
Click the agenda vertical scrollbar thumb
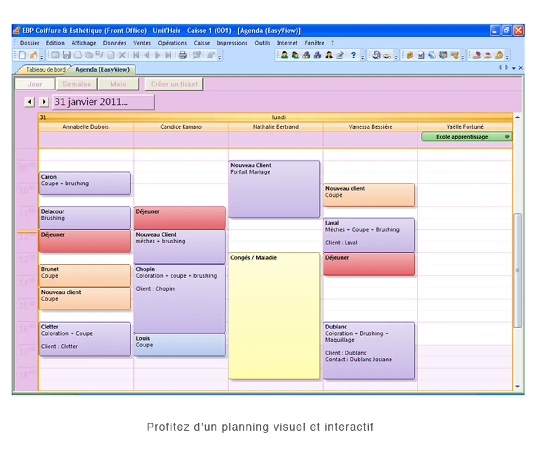pos(517,270)
